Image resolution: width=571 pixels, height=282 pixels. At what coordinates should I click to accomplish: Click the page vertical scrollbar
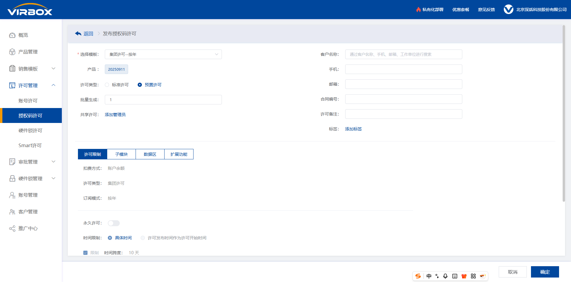564,113
